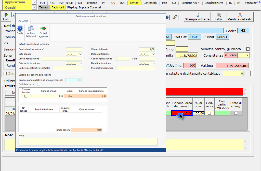261x171 pixels.
Task: Open the Guida help icon
Action: (x=20, y=29)
